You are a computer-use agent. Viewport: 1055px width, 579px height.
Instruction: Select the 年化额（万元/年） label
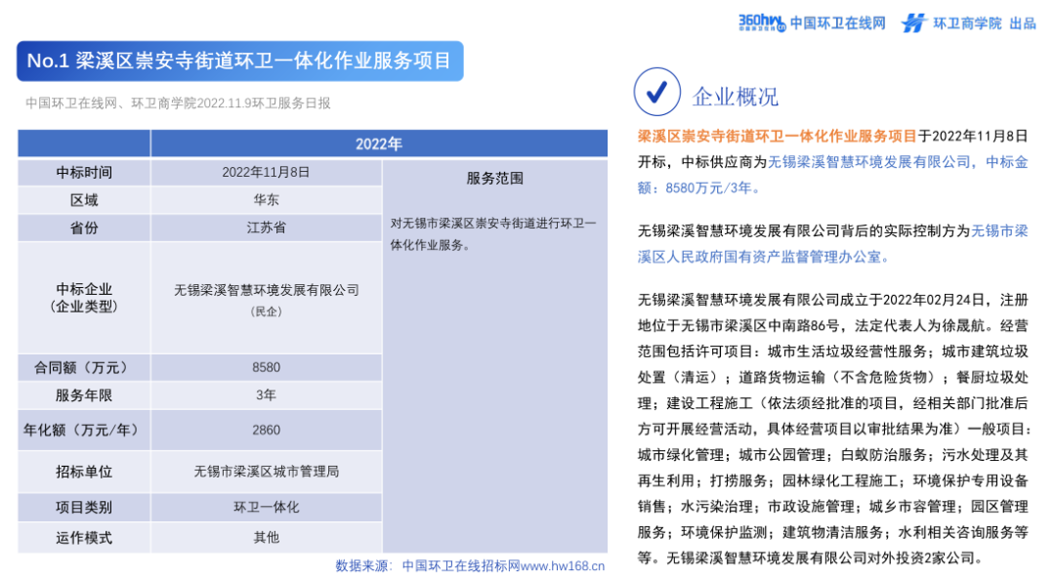[84, 430]
